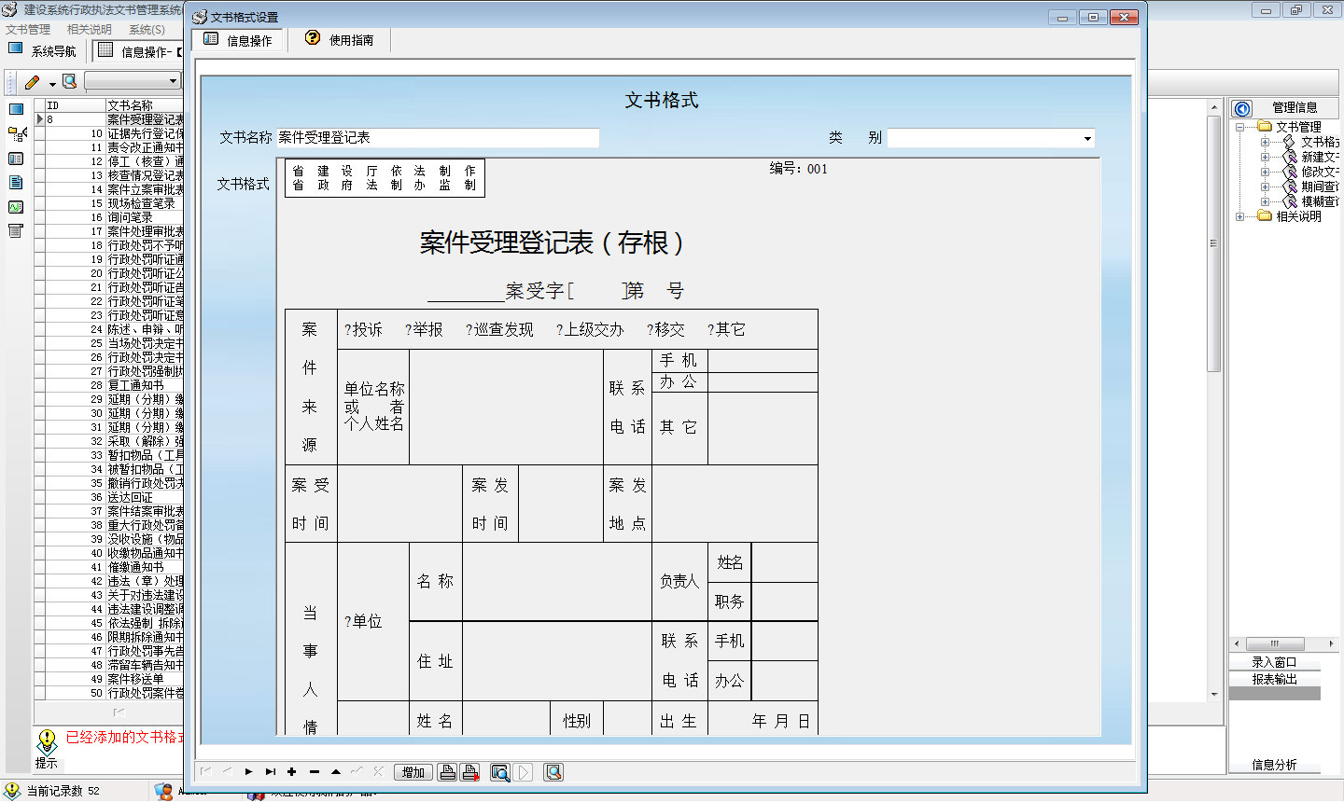Image resolution: width=1344 pixels, height=802 pixels.
Task: Click the ?移交 option in the form
Action: 665,330
